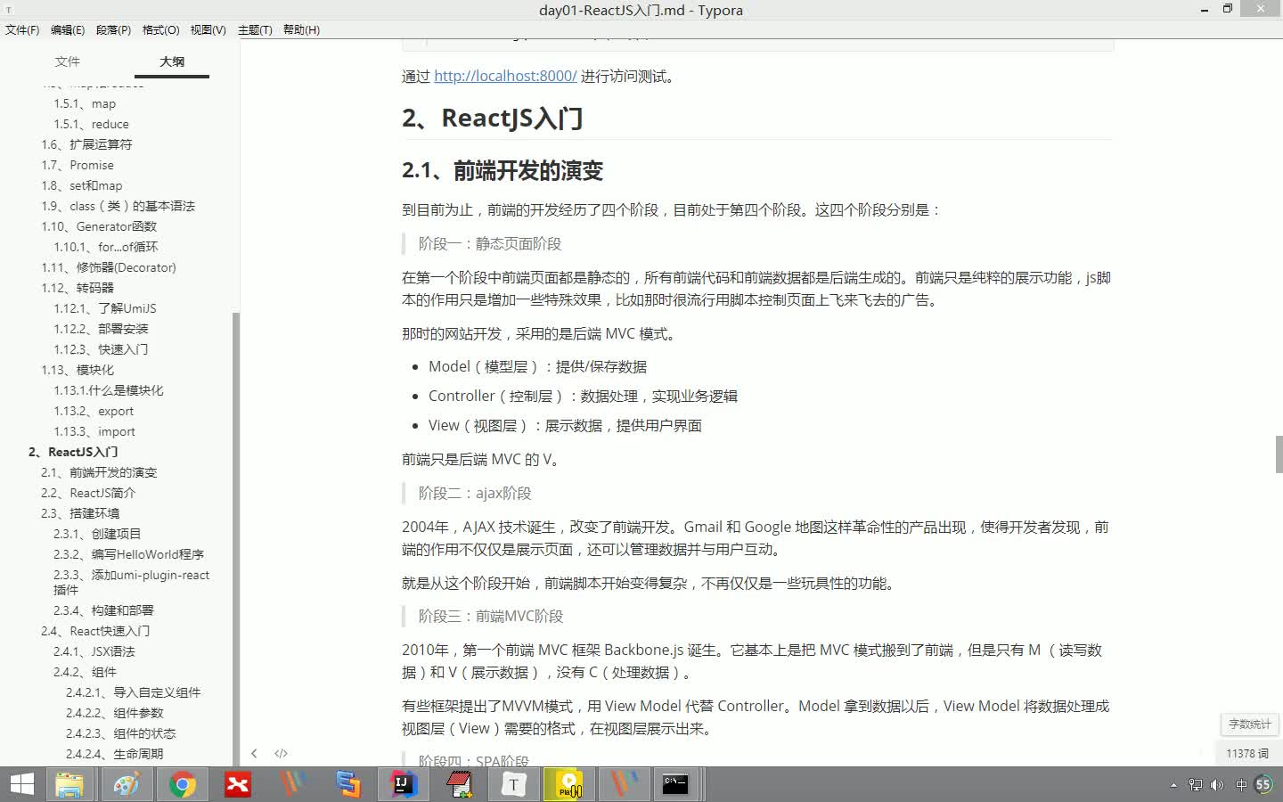Select 1.9、class（类）的基本语法 outline entry
Screen dimensions: 1283x802
pyautogui.click(x=118, y=206)
